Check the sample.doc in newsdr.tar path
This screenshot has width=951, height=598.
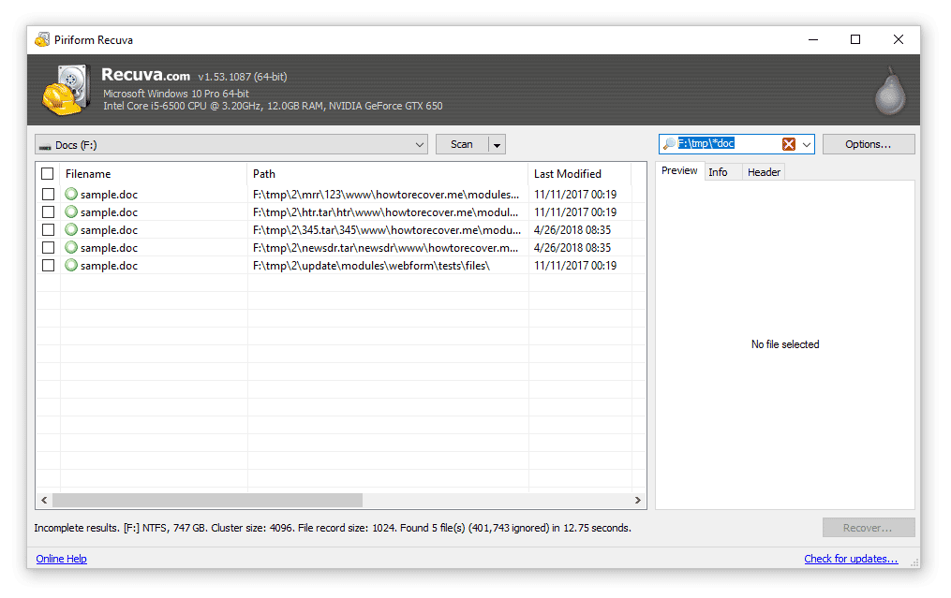coord(48,248)
